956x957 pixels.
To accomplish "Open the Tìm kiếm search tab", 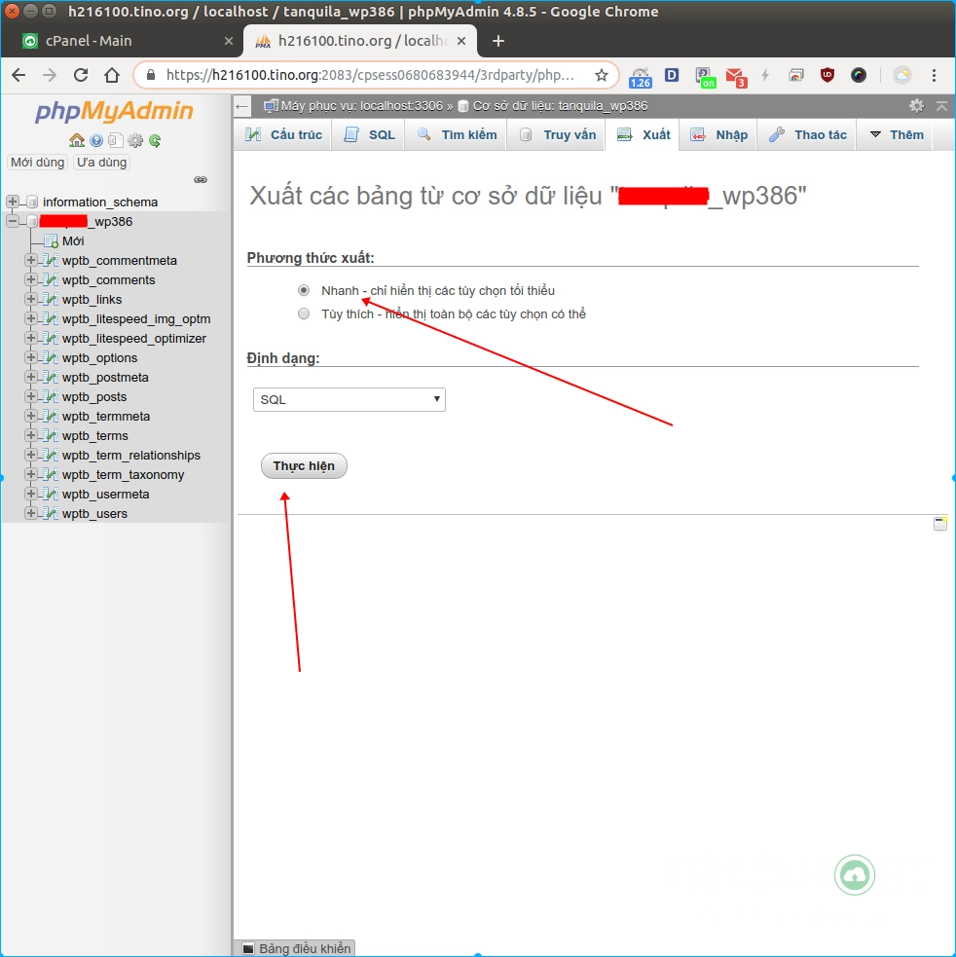I will click(x=457, y=135).
